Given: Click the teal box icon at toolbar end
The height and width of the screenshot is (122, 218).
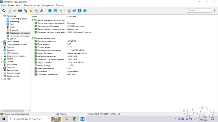Looking at the screenshot, I should 85,11.
